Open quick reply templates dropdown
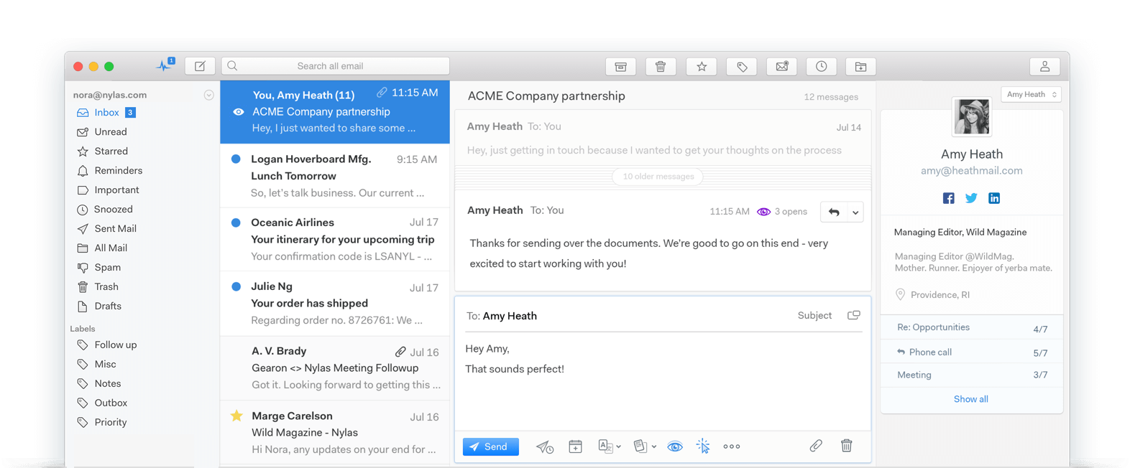 645,446
